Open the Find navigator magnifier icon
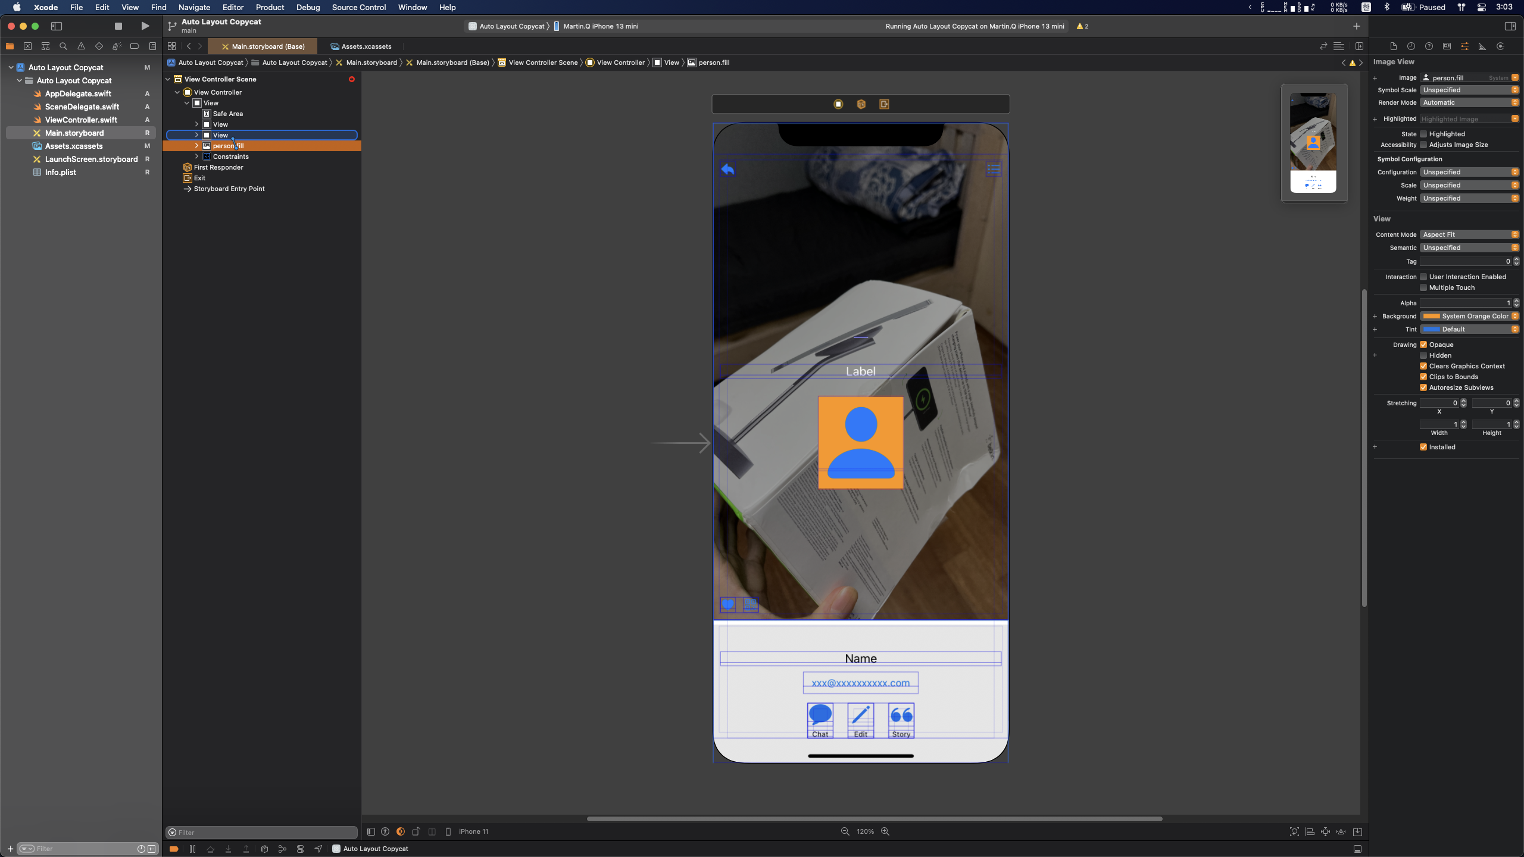Viewport: 1524px width, 857px height. (63, 46)
